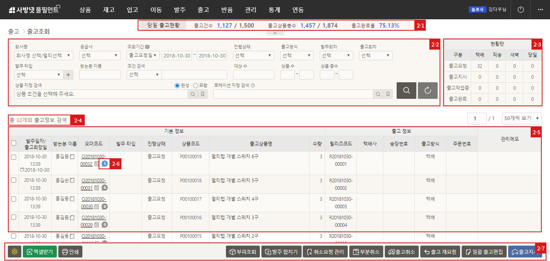Viewport: 550px width, 261px height.
Task: Click bookmark icon in 상품 지정 검색 field
Action: coord(203,94)
